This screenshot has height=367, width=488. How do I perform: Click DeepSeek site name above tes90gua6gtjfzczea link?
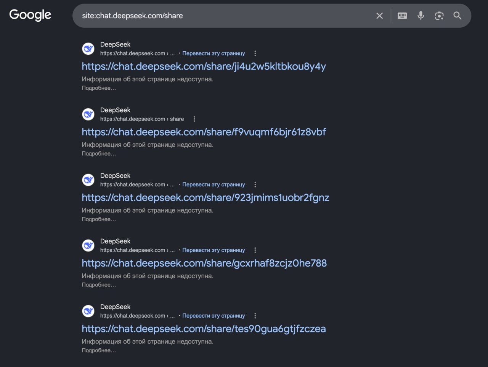click(115, 307)
